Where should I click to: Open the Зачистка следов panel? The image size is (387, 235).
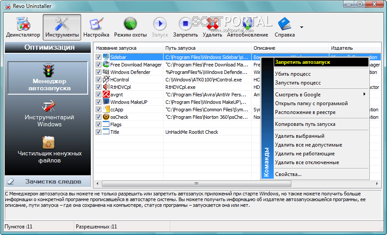pyautogui.click(x=48, y=182)
